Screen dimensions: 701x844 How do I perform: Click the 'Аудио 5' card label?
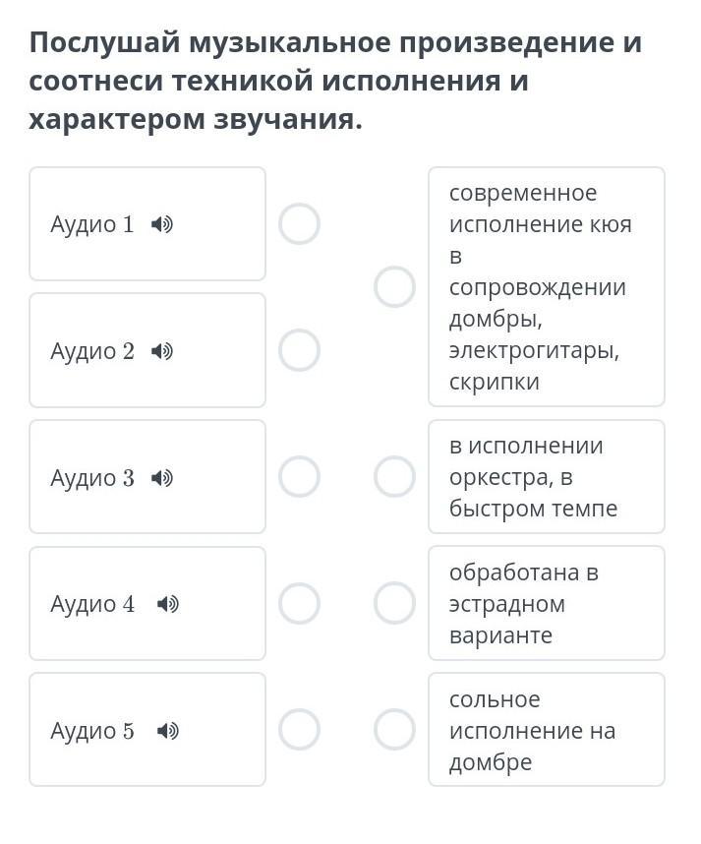tap(92, 731)
